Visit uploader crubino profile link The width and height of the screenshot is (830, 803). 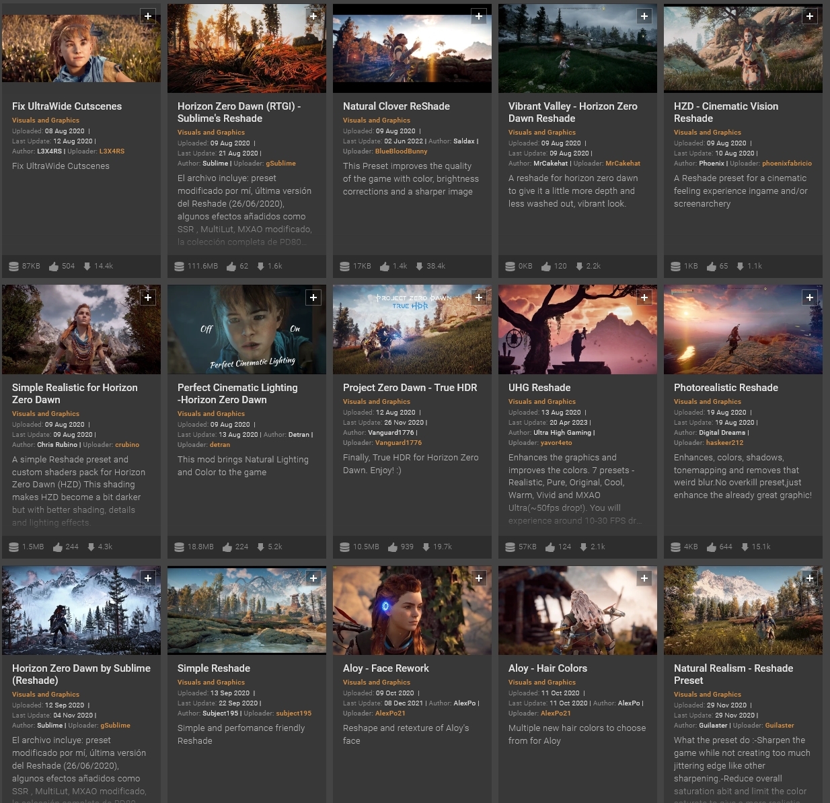(127, 445)
